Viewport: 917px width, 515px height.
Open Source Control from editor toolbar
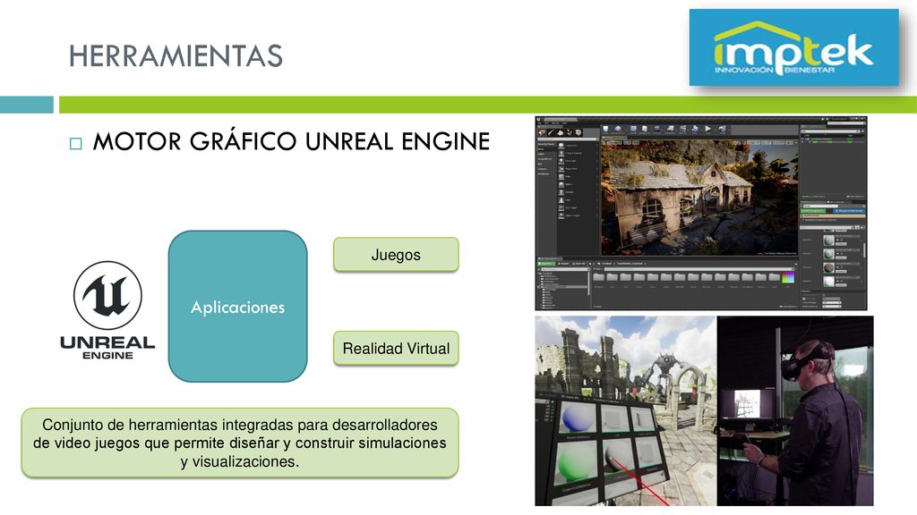619,129
